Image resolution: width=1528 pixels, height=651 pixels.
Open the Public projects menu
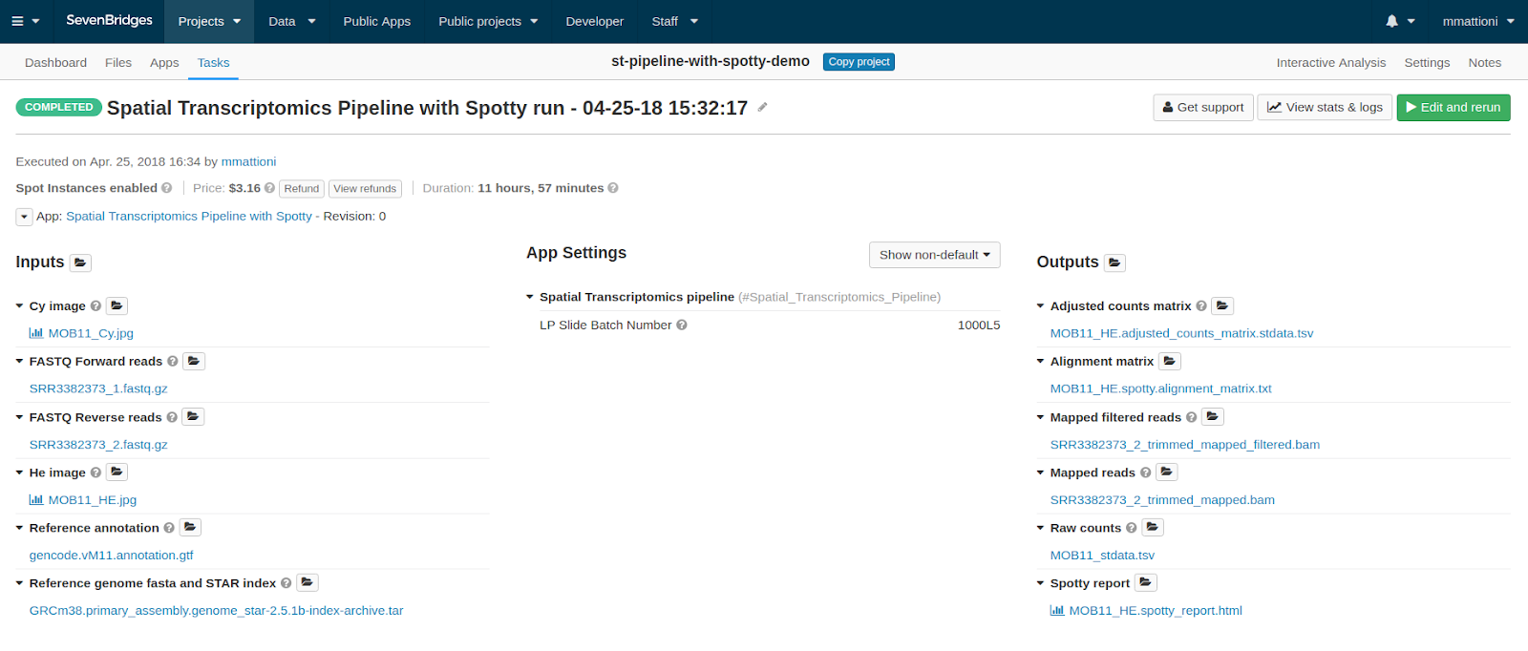(488, 21)
